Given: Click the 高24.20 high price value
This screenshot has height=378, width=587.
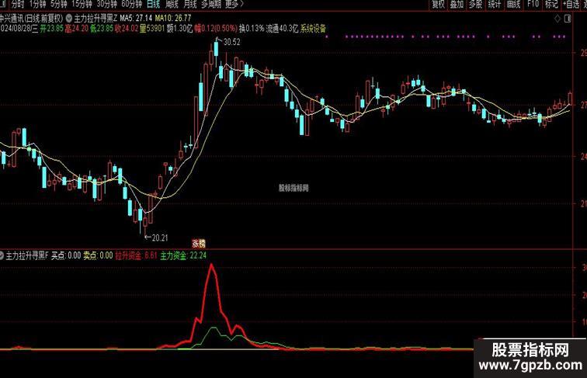Looking at the screenshot, I should tap(77, 29).
